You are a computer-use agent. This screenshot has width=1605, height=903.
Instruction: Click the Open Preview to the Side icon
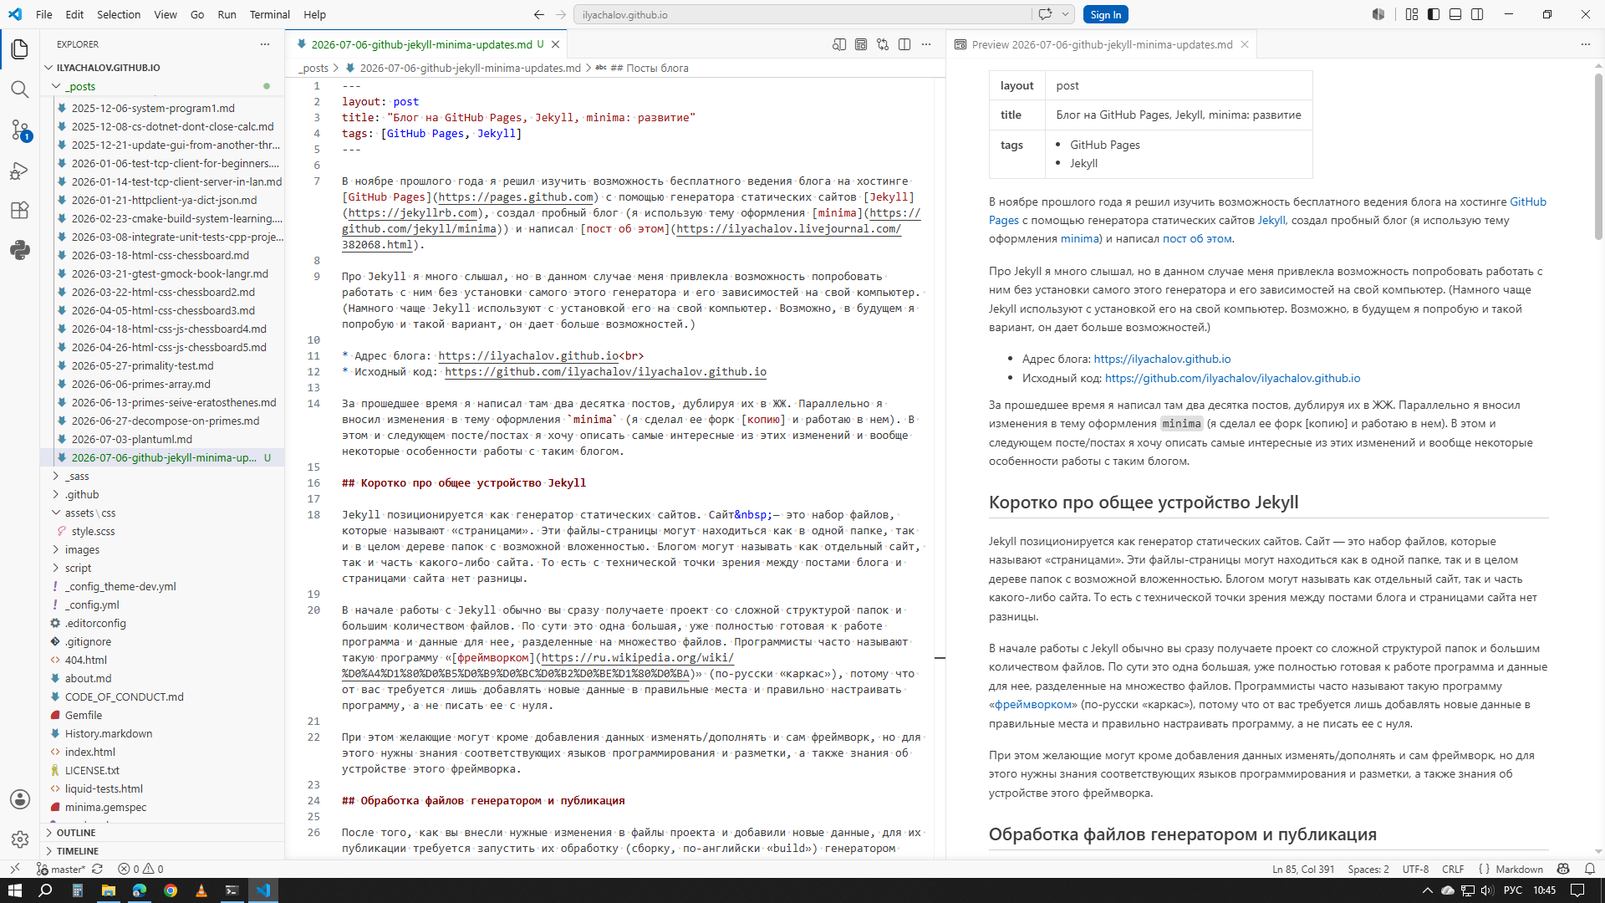point(839,44)
